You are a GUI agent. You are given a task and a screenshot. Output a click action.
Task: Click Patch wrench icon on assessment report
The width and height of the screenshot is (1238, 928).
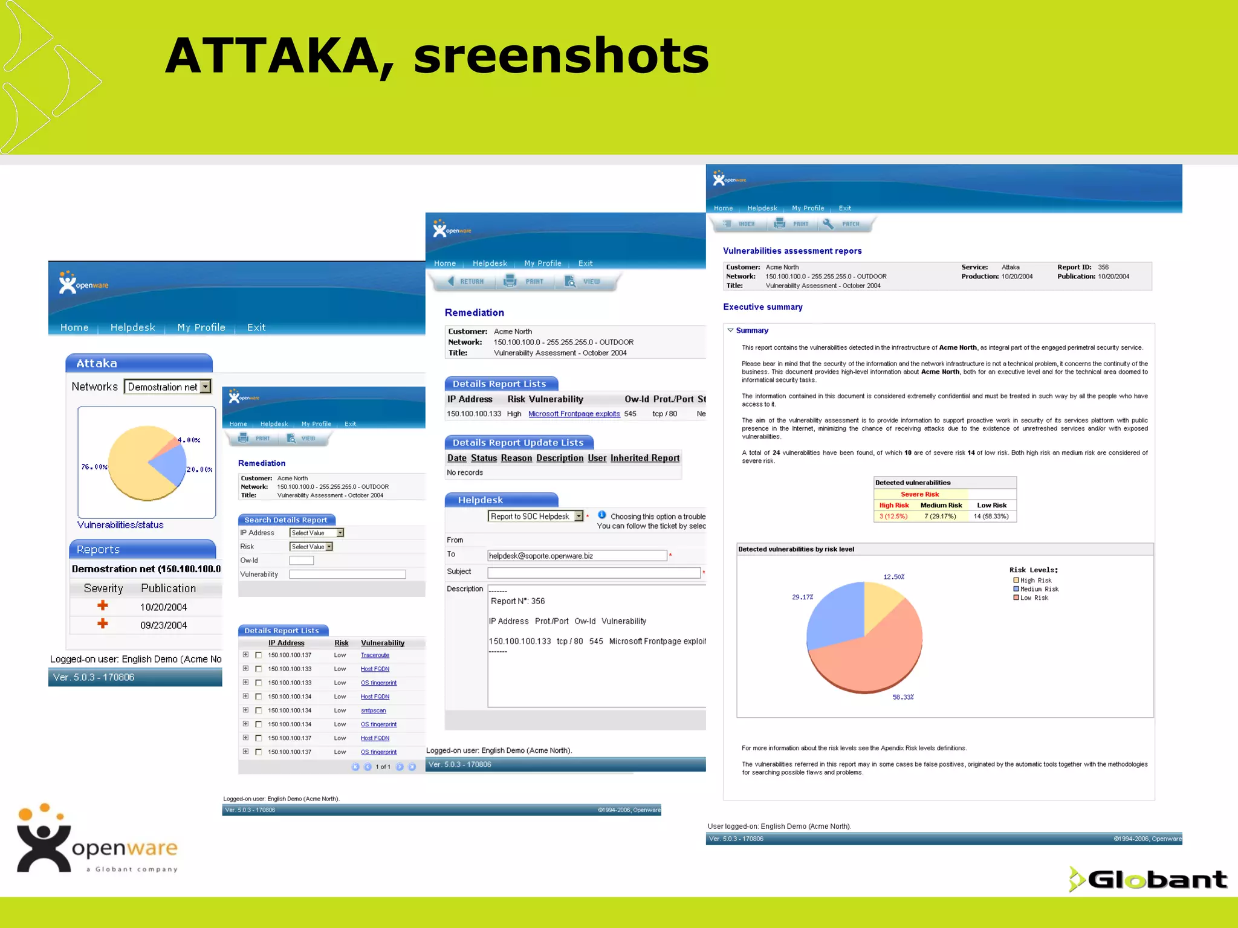tap(828, 224)
